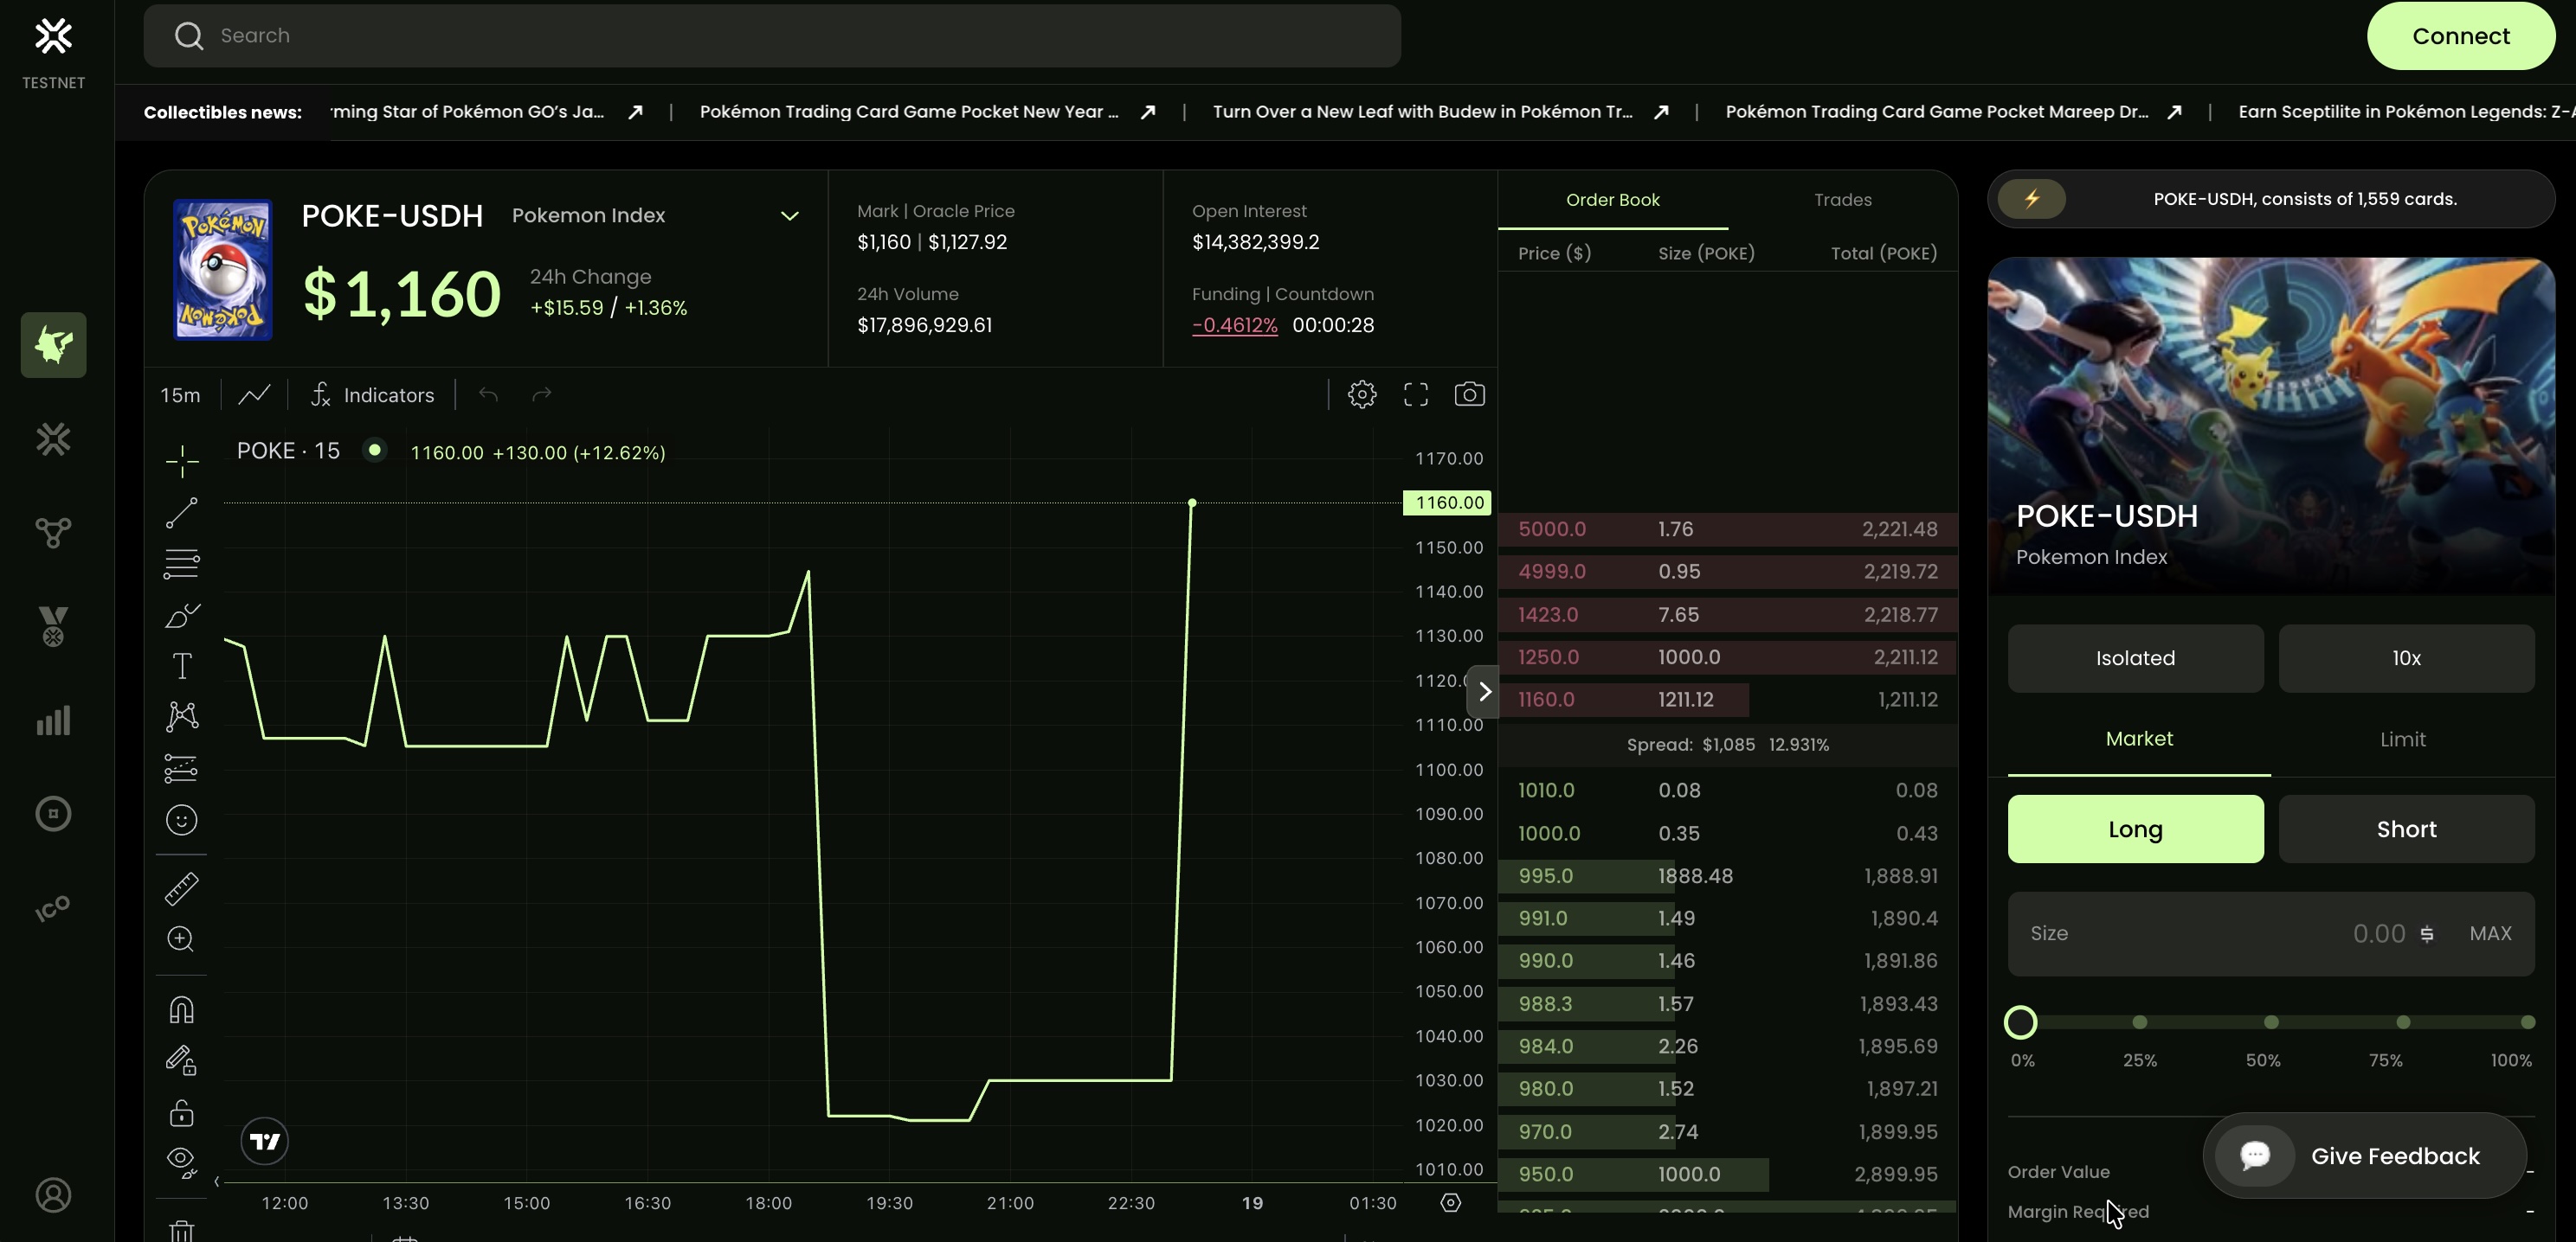2576x1242 pixels.
Task: Select the trend line drawing tool
Action: [181, 513]
